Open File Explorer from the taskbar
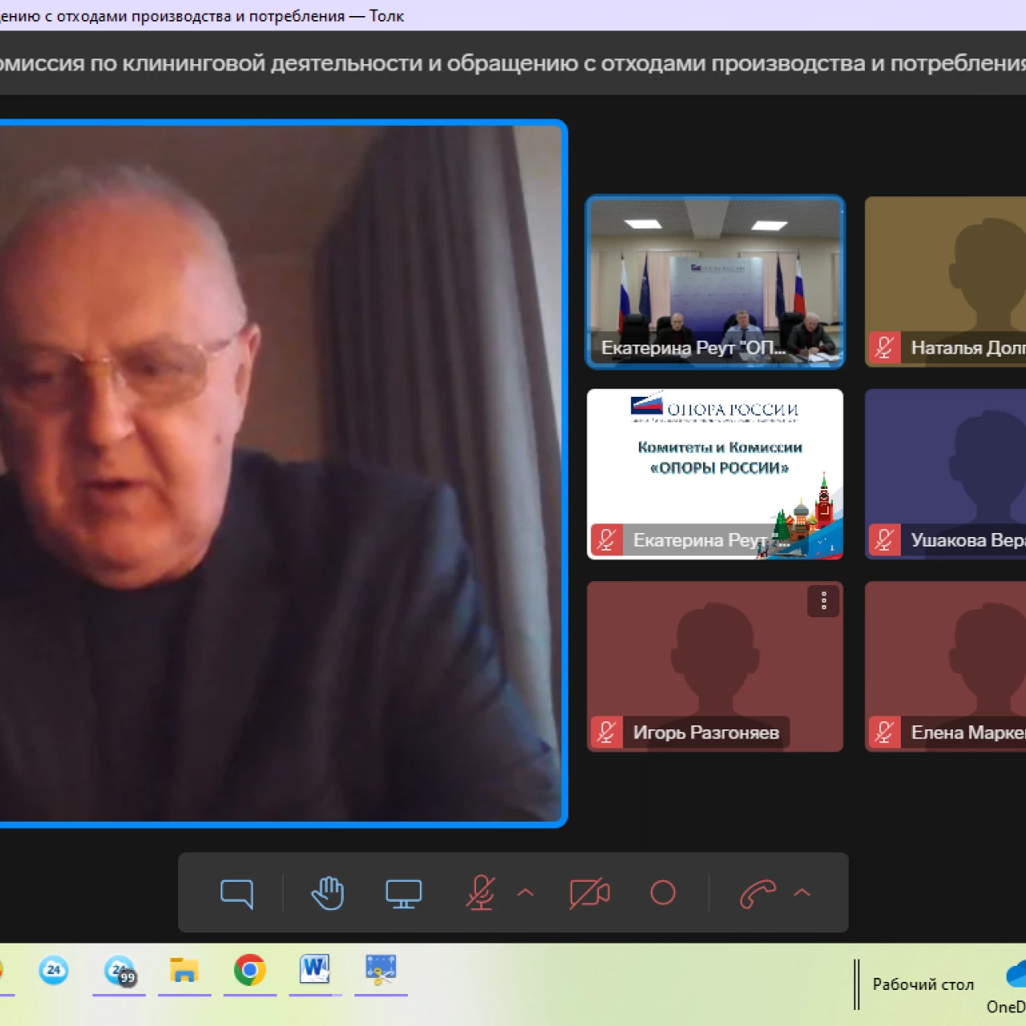1026x1026 pixels. click(x=184, y=970)
